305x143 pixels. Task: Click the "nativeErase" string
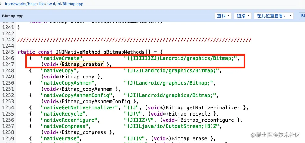point(60,138)
